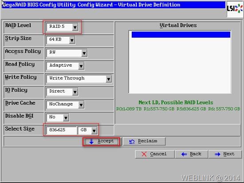Click the 'Virtual Drive Definition' title text
Image resolution: width=244 pixels, height=183 pixels.
coord(149,5)
